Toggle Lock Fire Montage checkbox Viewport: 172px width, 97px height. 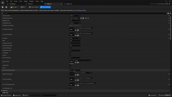click(x=70, y=48)
